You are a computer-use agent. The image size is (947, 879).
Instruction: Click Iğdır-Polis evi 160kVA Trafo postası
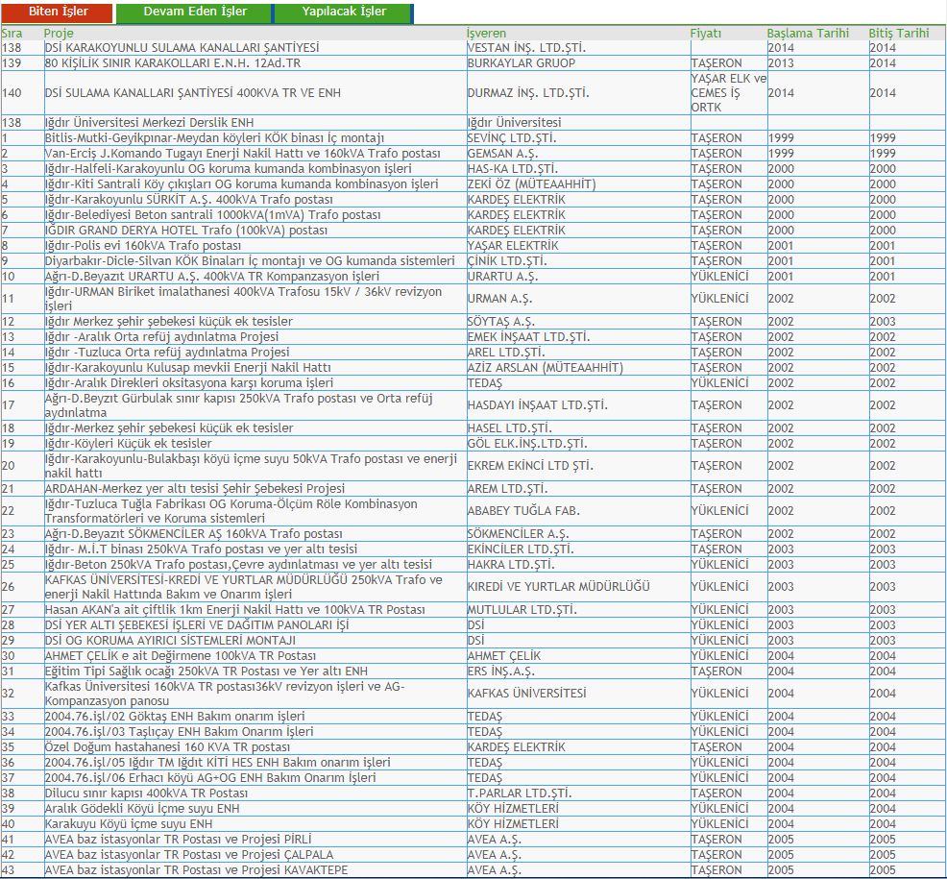coord(255,246)
